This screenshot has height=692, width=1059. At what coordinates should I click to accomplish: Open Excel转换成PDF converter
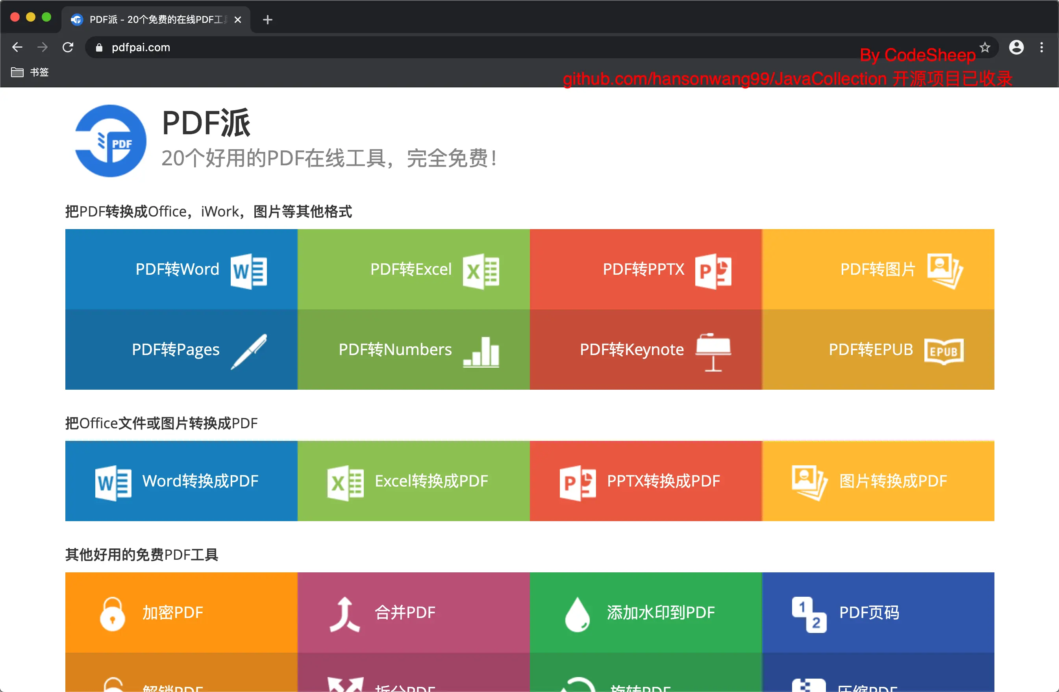tap(413, 481)
